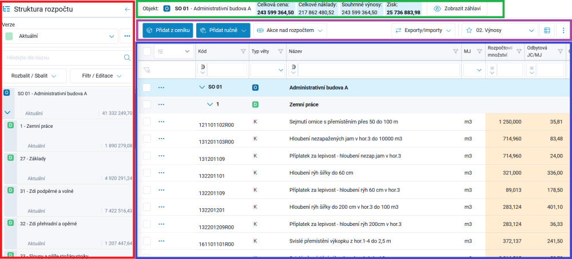Click the Název filter input field
Image resolution: width=572 pixels, height=259 pixels.
click(x=379, y=70)
